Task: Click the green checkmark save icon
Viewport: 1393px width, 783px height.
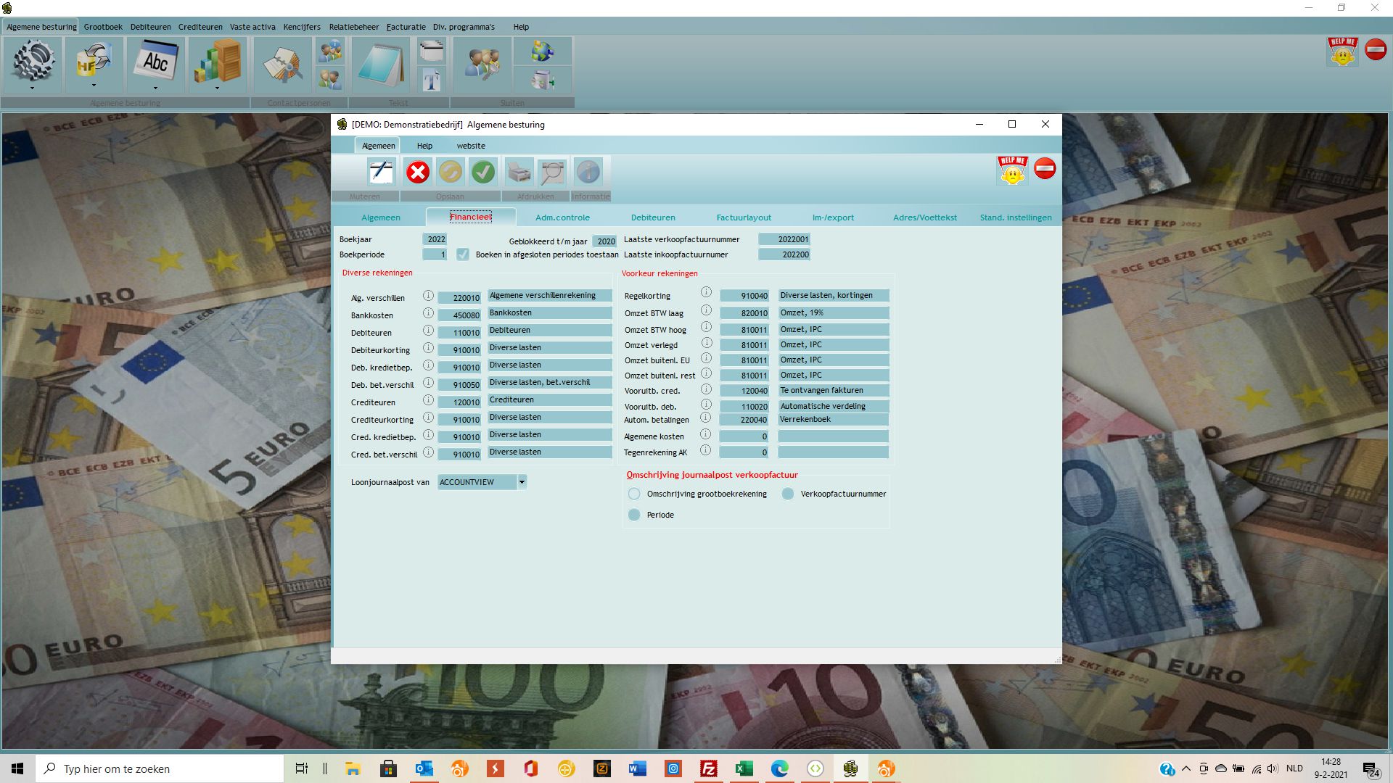Action: coord(483,172)
